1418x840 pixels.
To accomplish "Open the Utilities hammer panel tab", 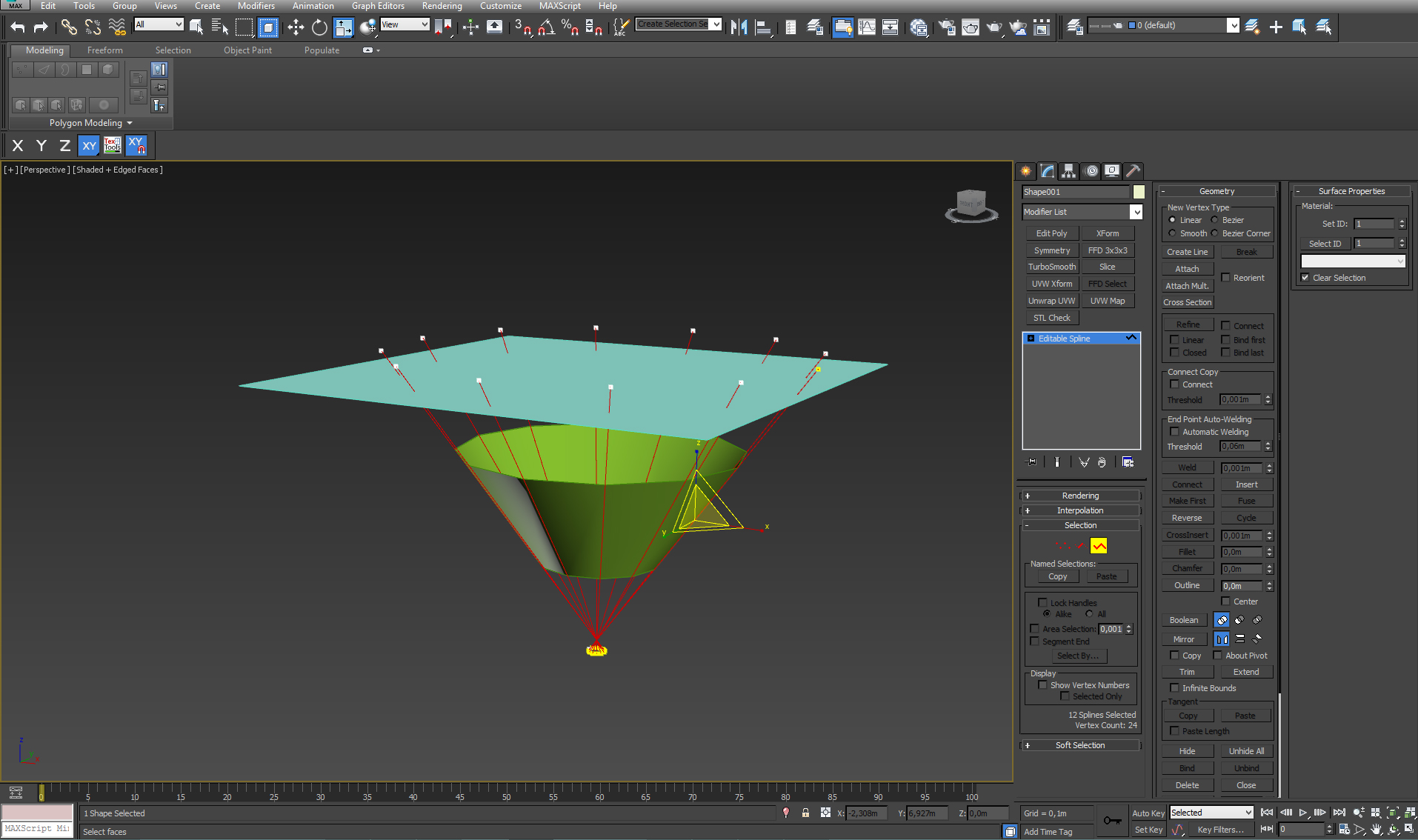I will [x=1133, y=171].
